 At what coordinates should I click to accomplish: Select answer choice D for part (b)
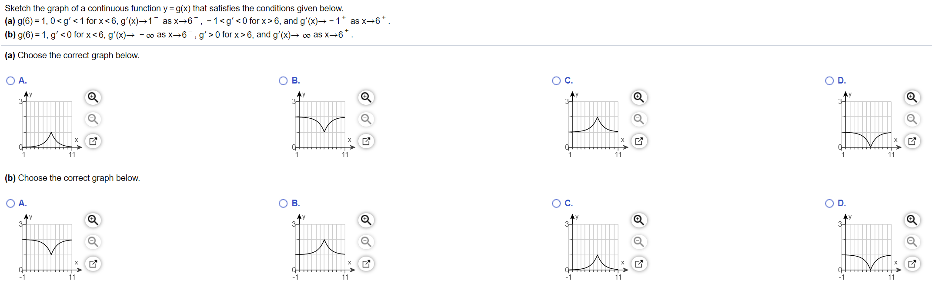pos(830,203)
